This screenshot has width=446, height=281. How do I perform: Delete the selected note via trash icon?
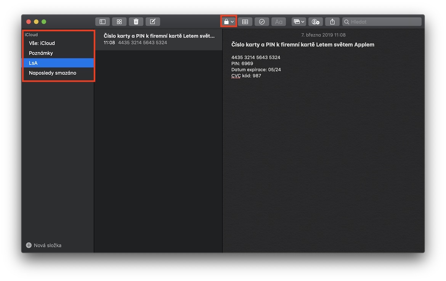point(136,22)
